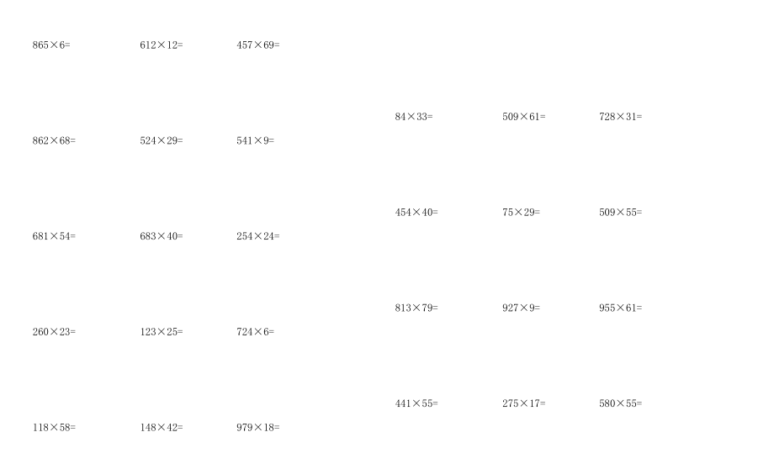Click on the 275×17= problem
The height and width of the screenshot is (469, 774).
[523, 404]
